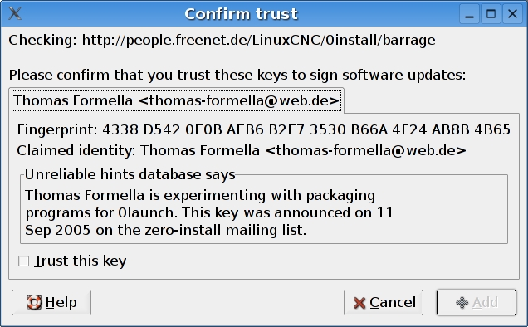Click the 'Please confirm that you trust' message

(237, 75)
